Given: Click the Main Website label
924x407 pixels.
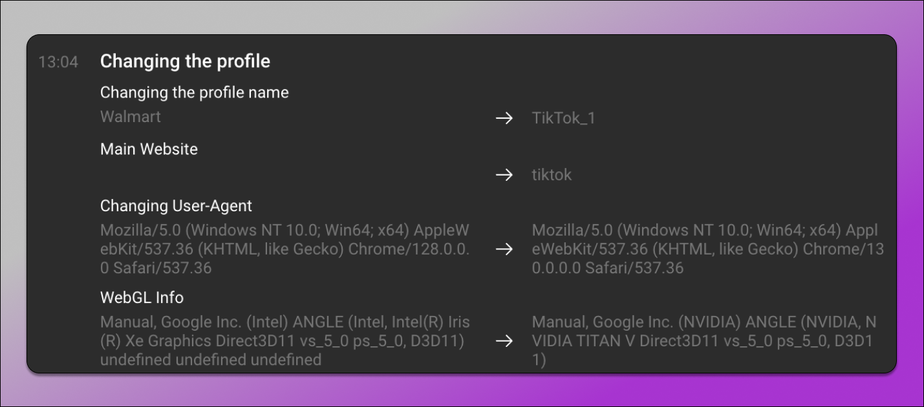Looking at the screenshot, I should click(149, 149).
